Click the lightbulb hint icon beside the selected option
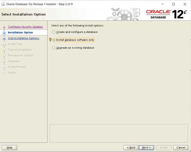191x152 pixels. [50, 40]
